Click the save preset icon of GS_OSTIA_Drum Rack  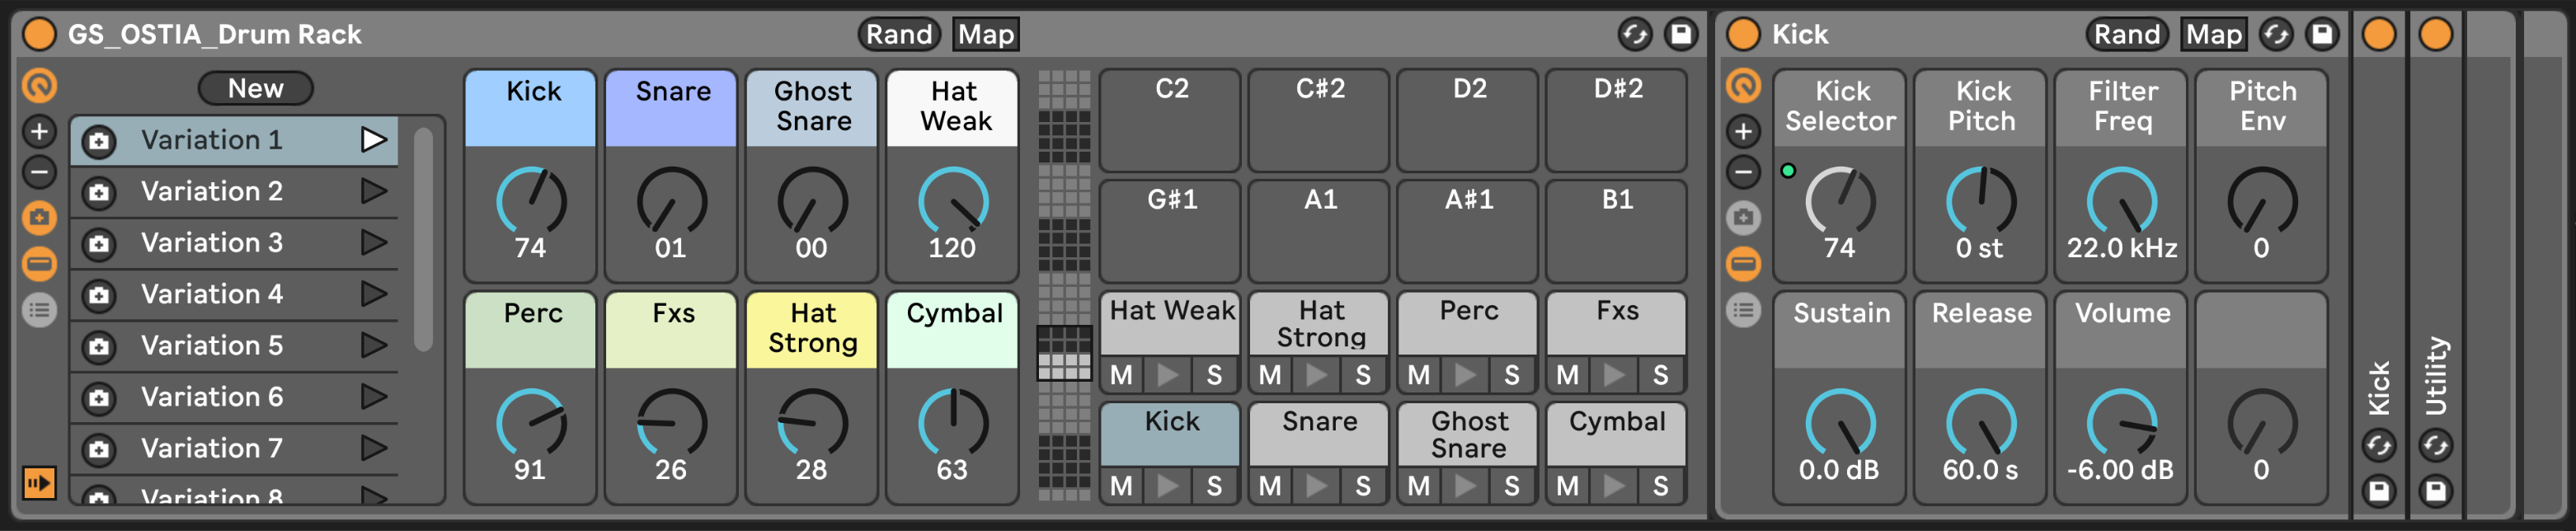pos(1681,35)
